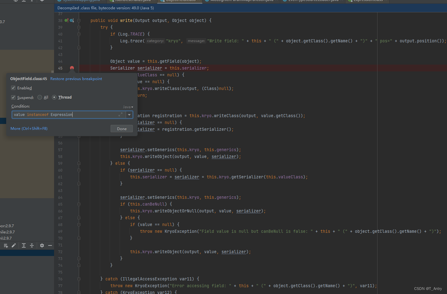Collapse the else block at line 67
This screenshot has height=294, width=447.
pyautogui.click(x=79, y=218)
